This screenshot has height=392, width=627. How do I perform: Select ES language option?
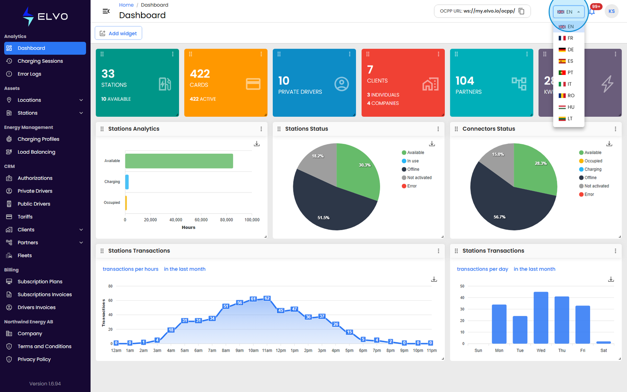coord(569,61)
